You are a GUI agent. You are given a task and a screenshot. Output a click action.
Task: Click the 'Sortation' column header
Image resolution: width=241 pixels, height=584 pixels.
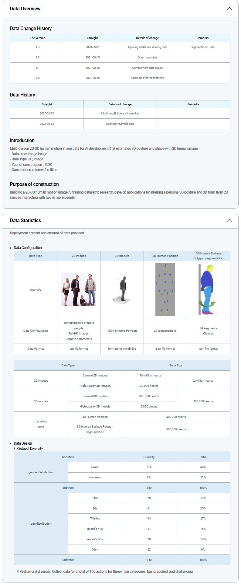click(68, 457)
